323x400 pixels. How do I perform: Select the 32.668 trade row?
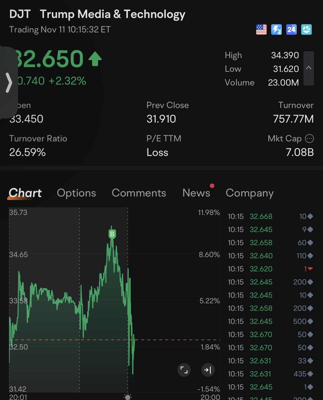tap(270, 216)
